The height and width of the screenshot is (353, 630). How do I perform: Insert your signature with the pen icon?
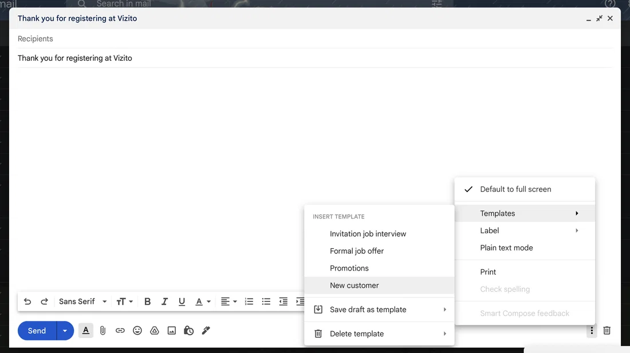[x=206, y=330]
